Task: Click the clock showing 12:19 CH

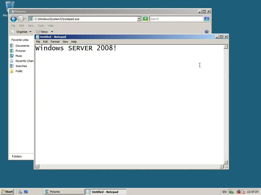Action: click(253, 192)
